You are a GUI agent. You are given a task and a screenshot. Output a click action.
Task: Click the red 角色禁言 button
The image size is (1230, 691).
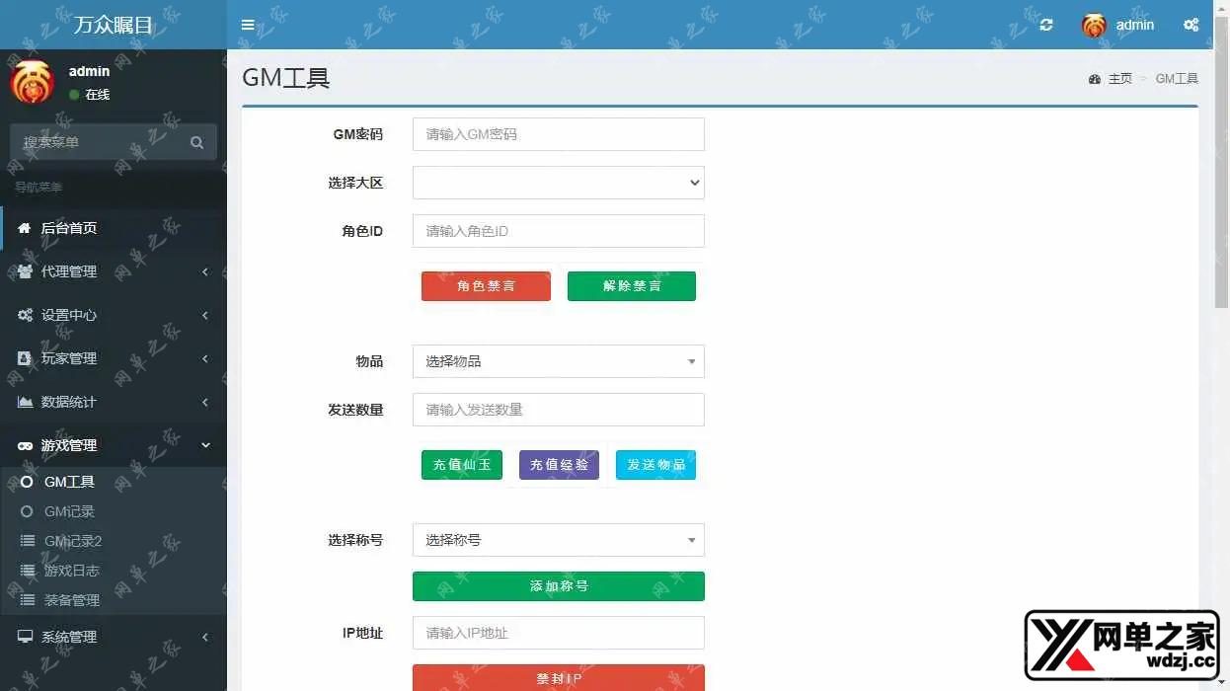click(486, 286)
